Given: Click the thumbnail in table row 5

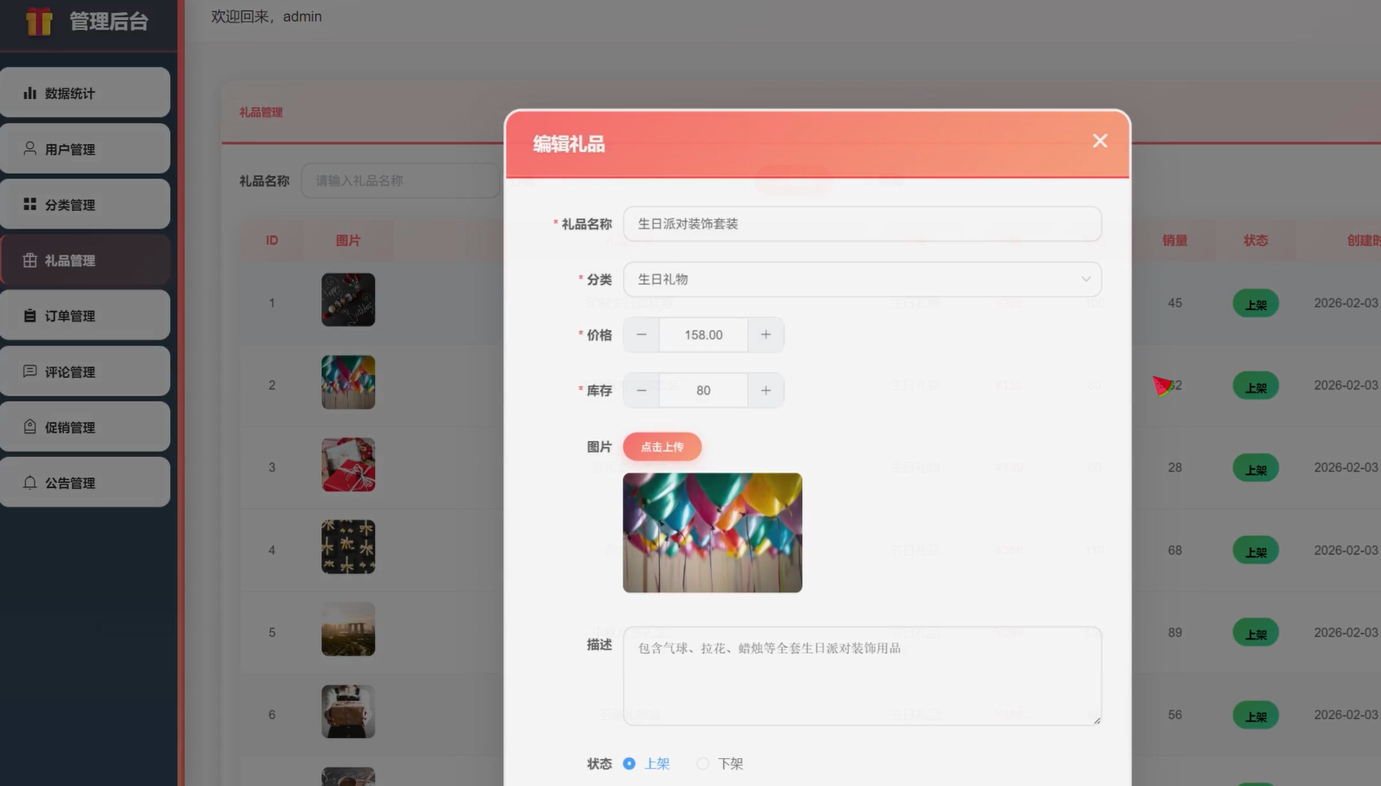Looking at the screenshot, I should (348, 629).
